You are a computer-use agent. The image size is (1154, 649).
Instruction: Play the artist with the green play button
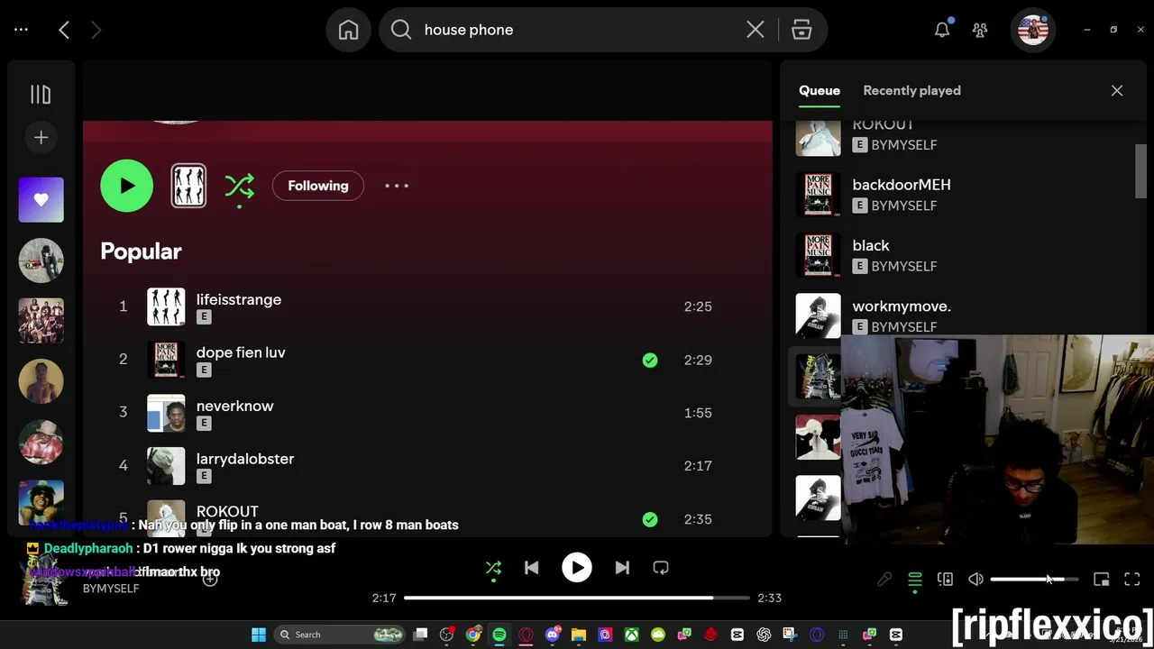coord(127,186)
